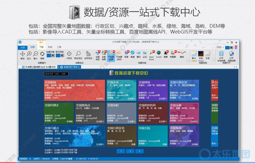
Task: Switch to the 工具 ribbon tab
Action: (x=59, y=47)
